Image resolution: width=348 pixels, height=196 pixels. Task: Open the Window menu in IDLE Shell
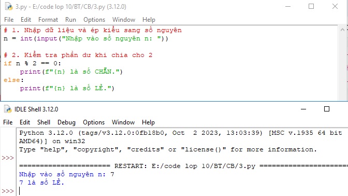tap(123, 122)
